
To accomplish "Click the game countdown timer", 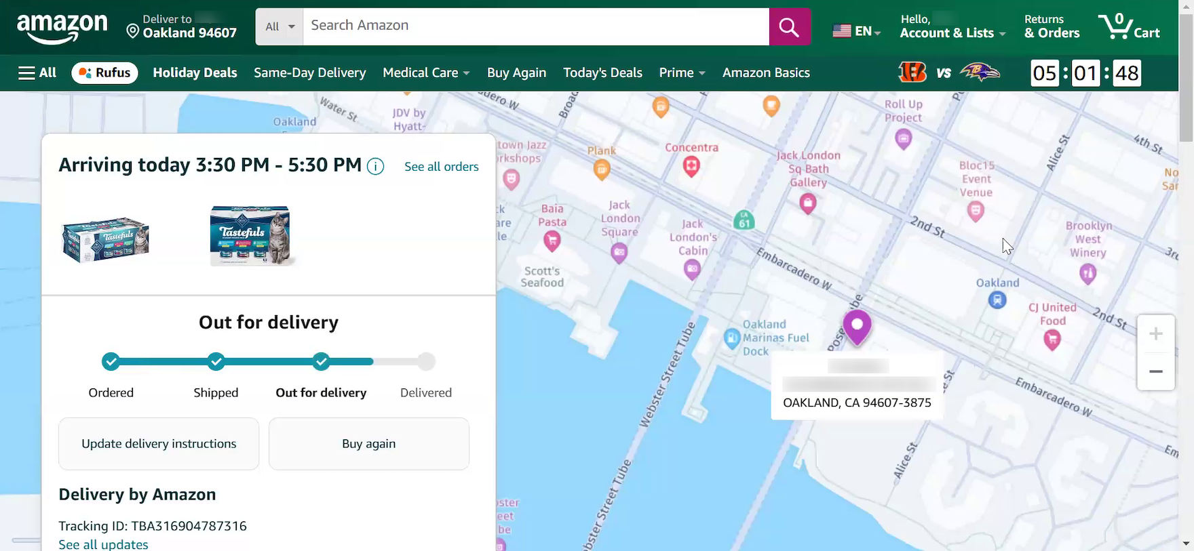I will pyautogui.click(x=1085, y=73).
